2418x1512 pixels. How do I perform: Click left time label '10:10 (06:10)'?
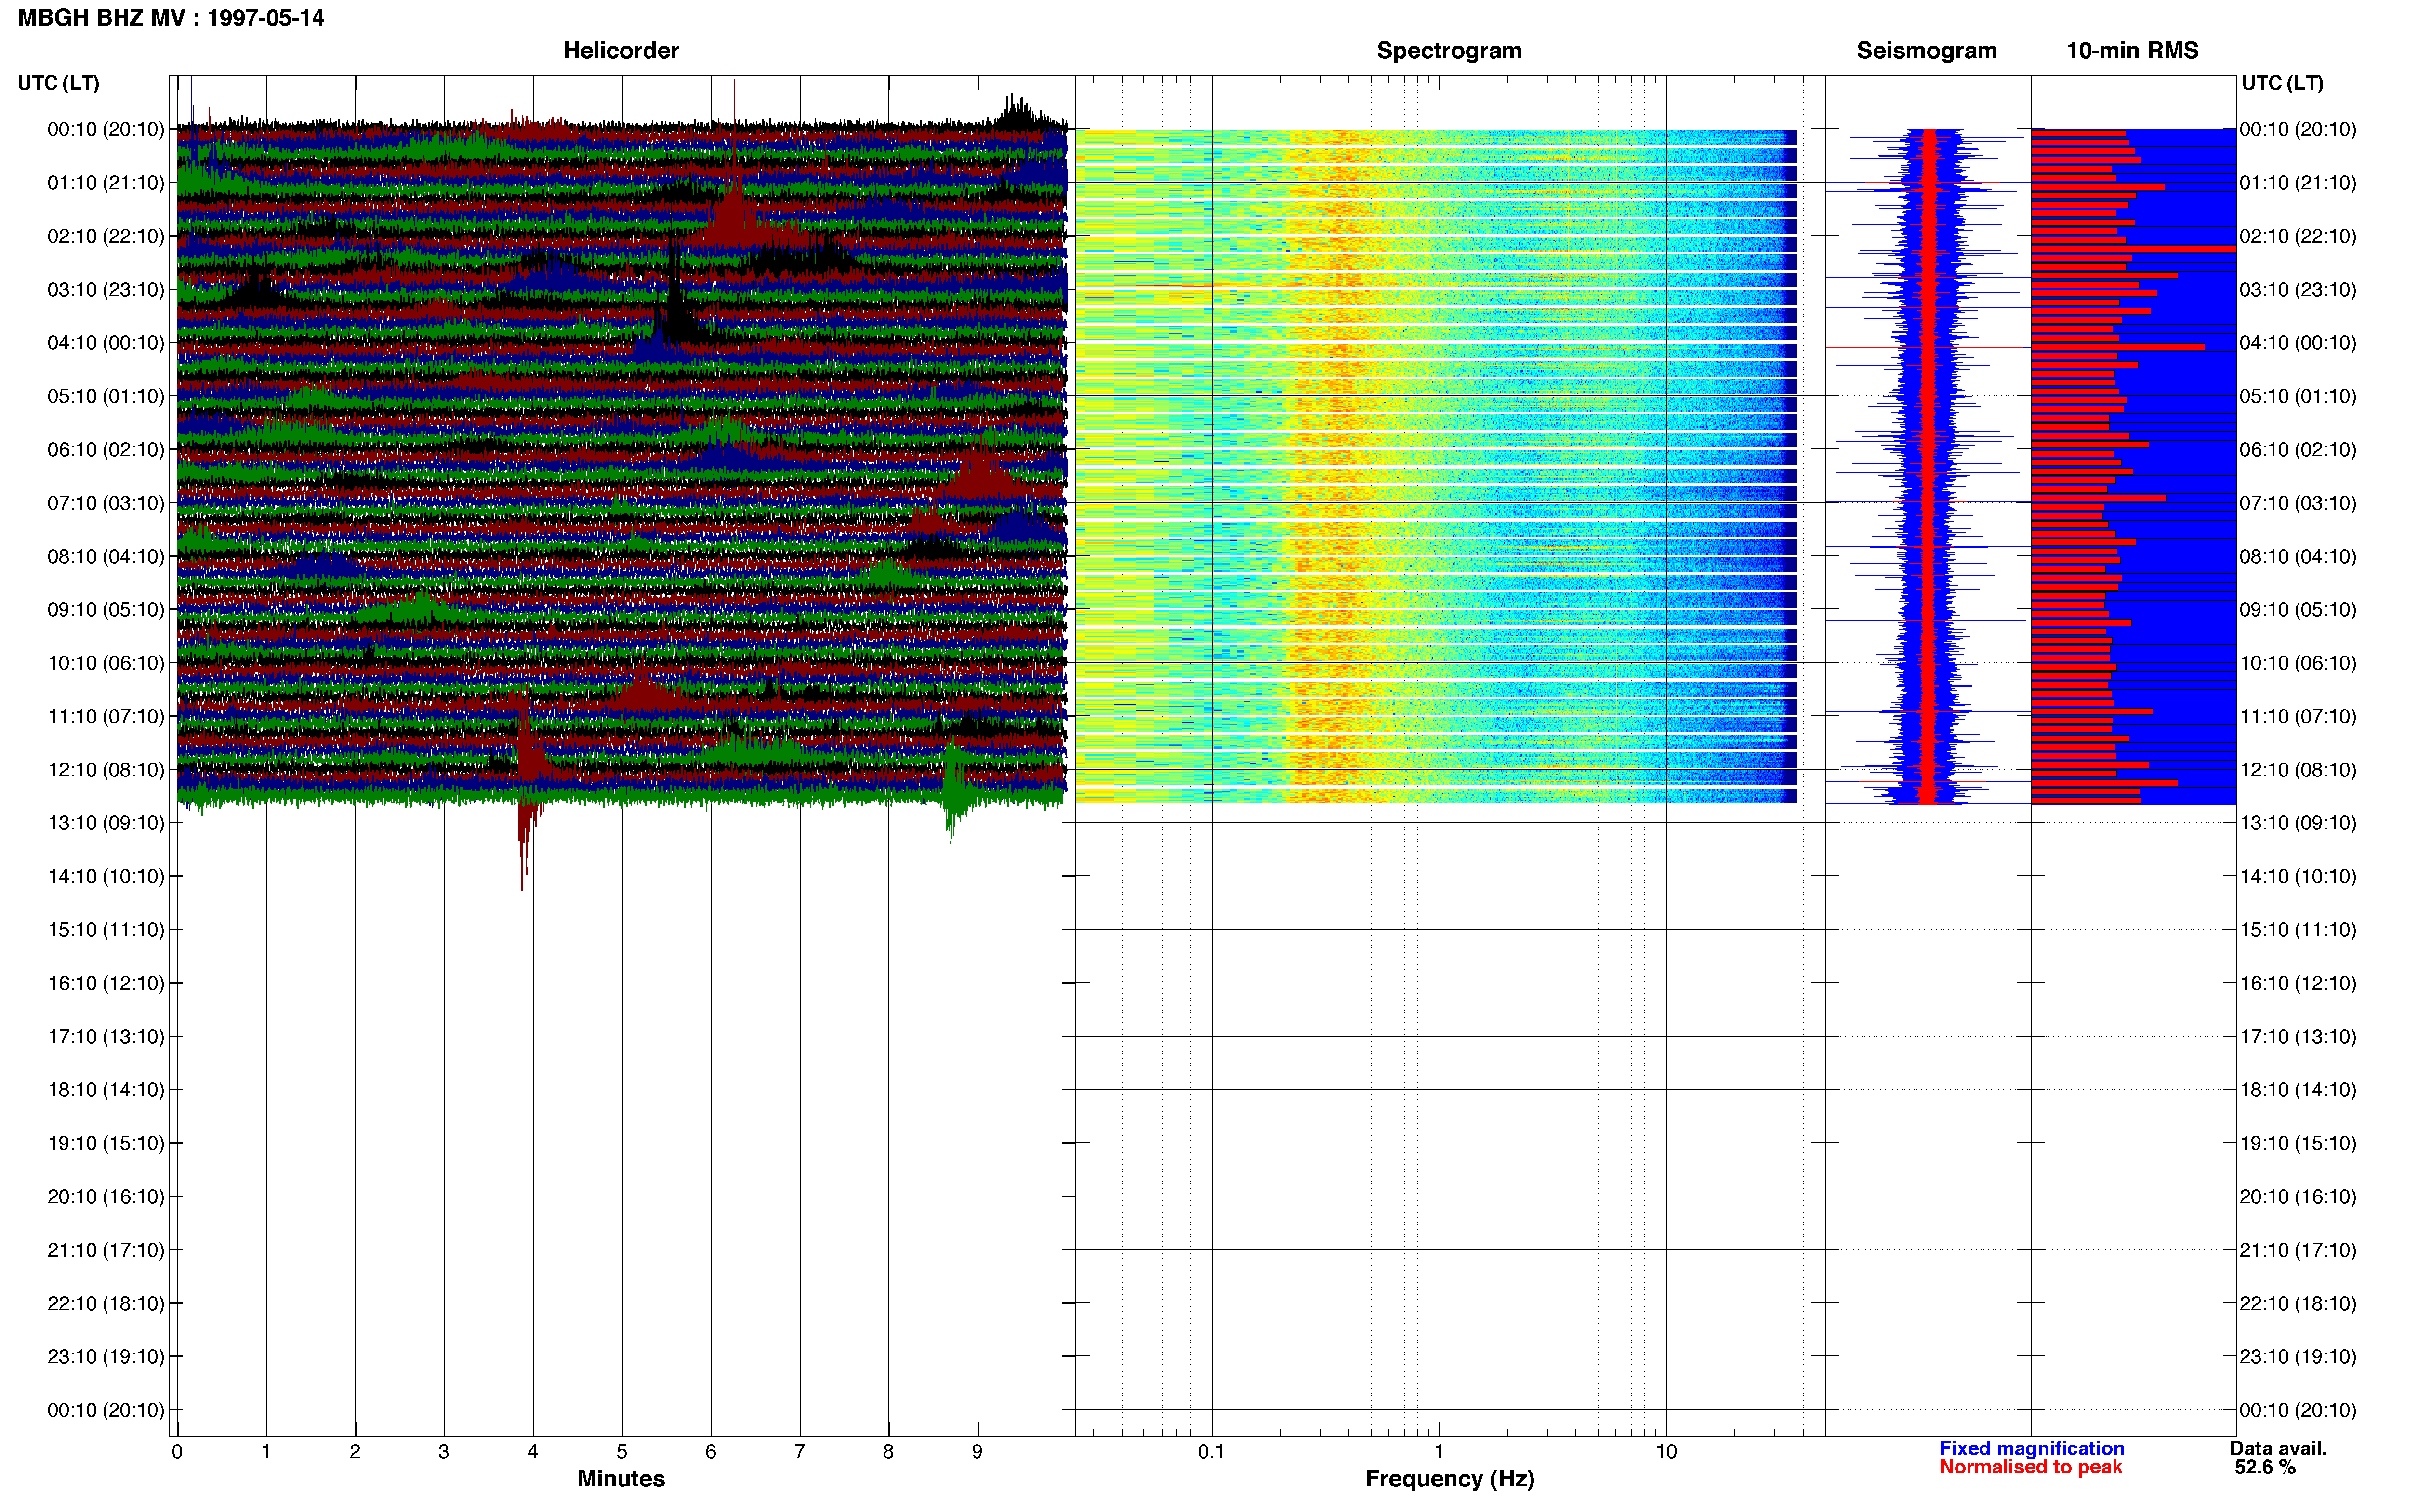coord(106,663)
